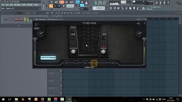Image resolution: width=182 pixels, height=102 pixels.
Task: Select the Shred channel button
Action: [x=18, y=19]
